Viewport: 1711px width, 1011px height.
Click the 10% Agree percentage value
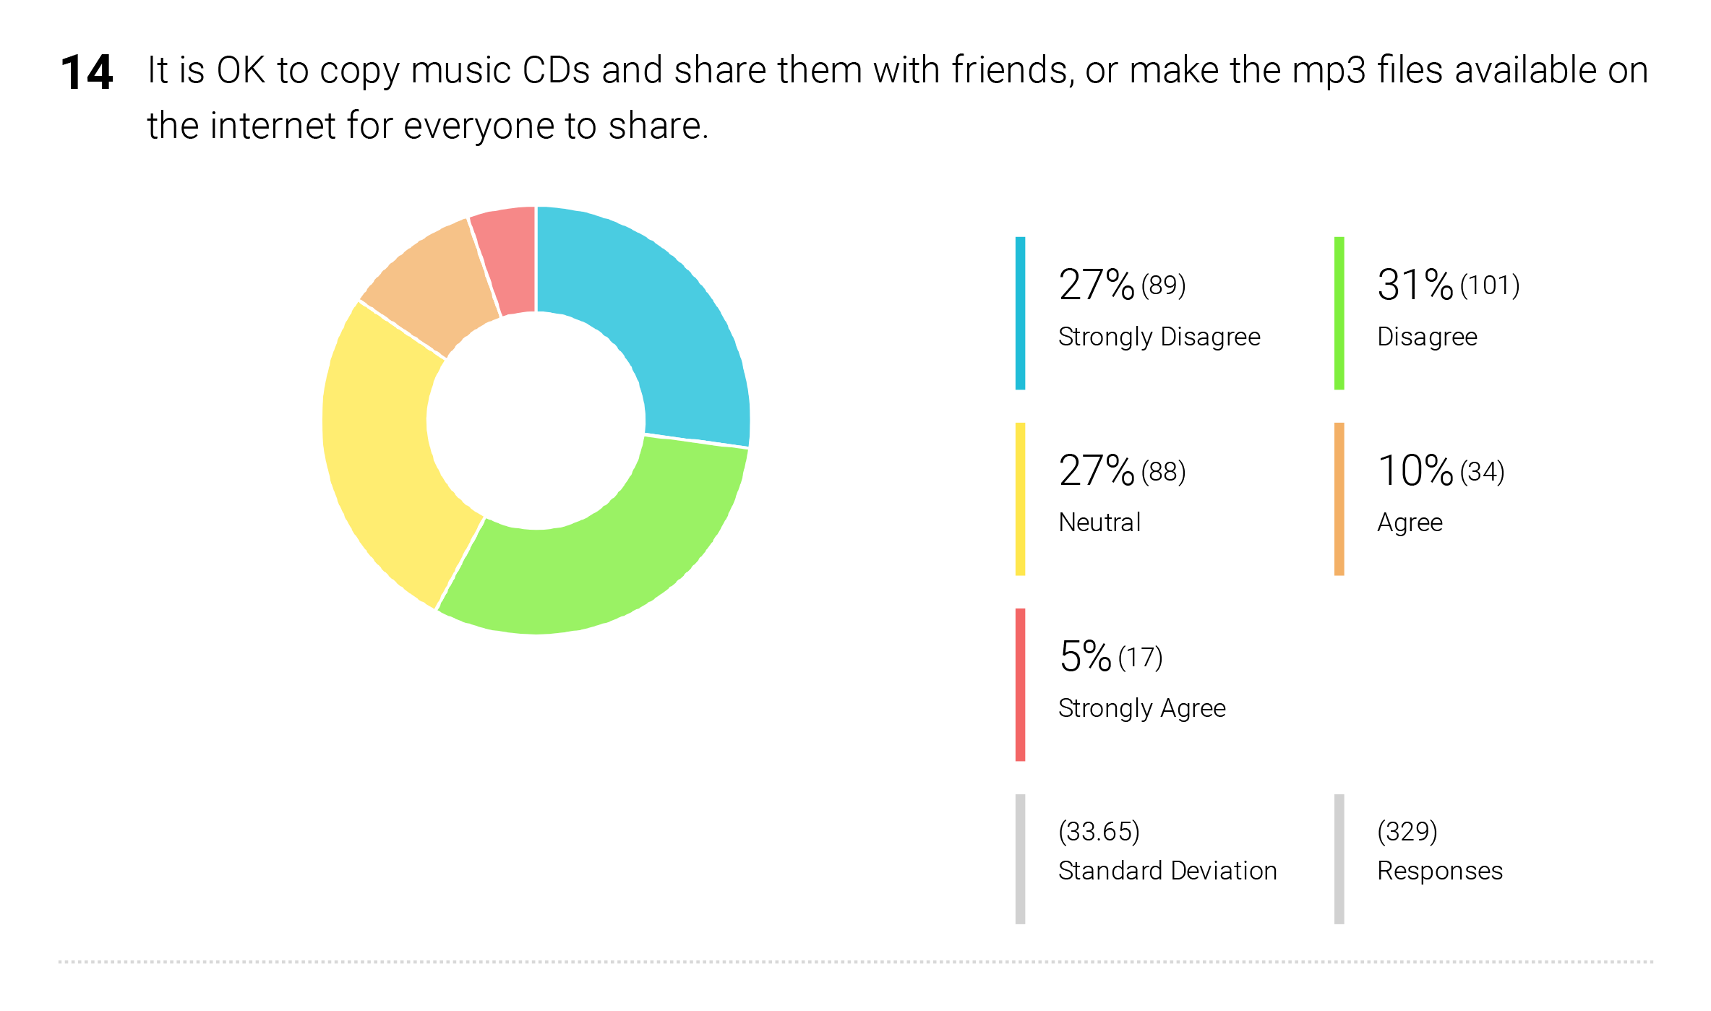click(x=1415, y=470)
